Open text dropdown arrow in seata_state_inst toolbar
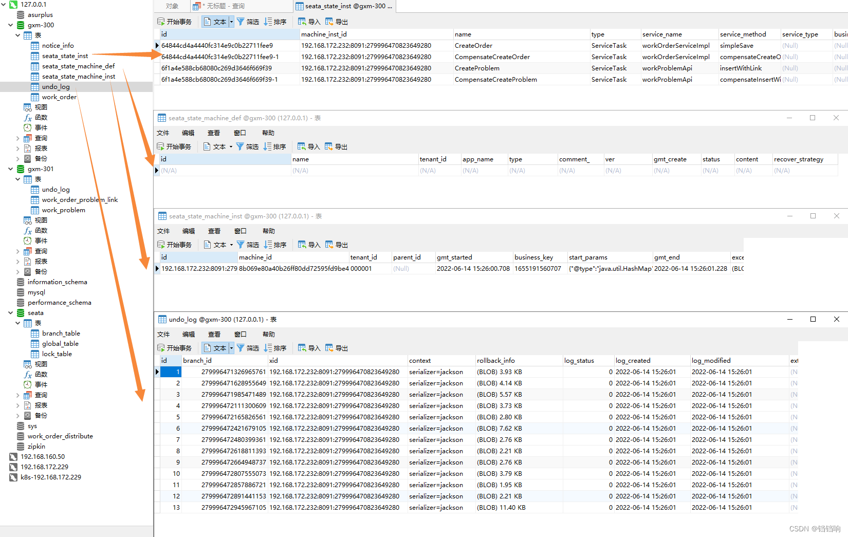This screenshot has height=537, width=848. coord(231,22)
